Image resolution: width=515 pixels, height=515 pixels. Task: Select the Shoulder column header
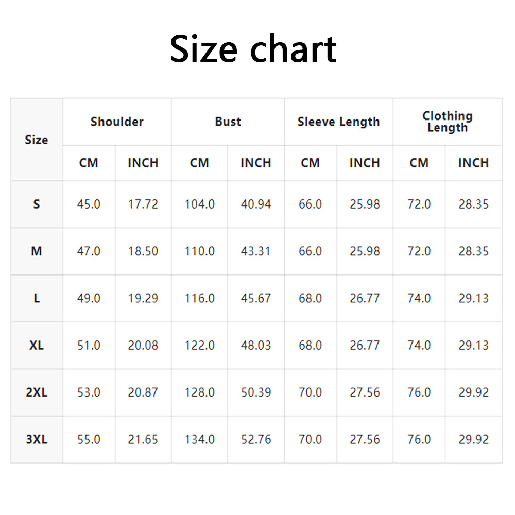(117, 122)
